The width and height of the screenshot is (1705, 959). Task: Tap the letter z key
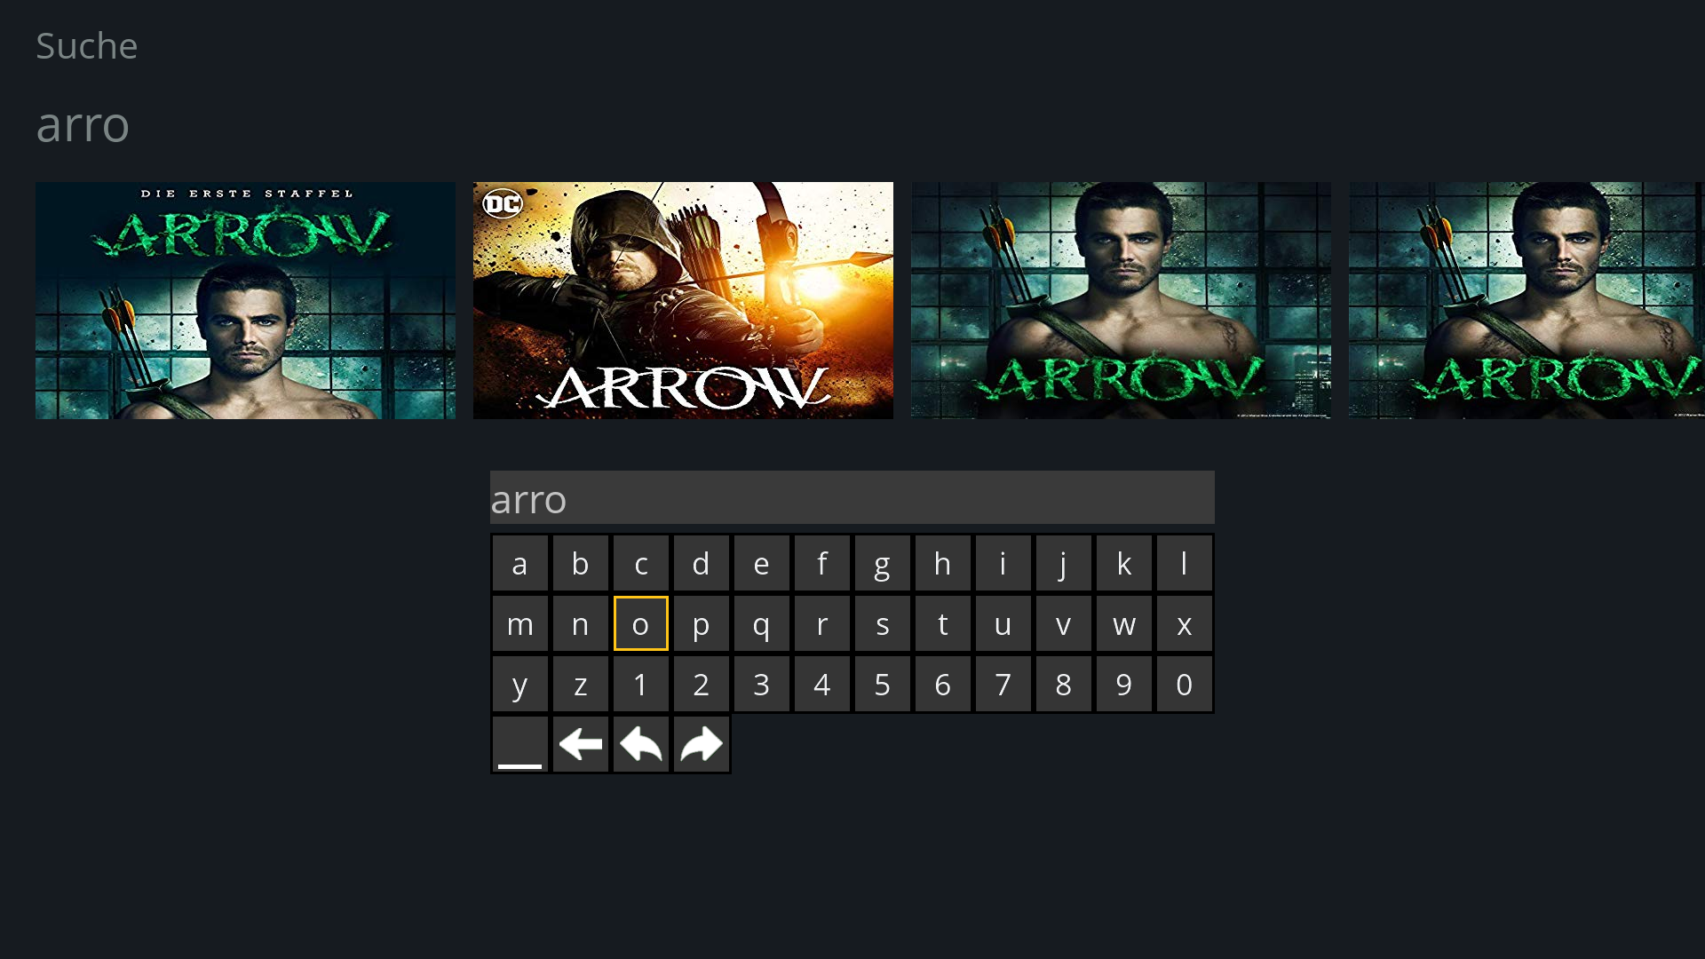[x=581, y=684]
